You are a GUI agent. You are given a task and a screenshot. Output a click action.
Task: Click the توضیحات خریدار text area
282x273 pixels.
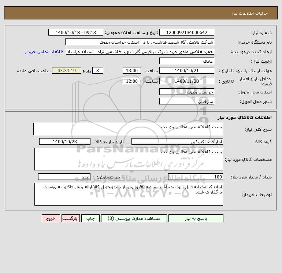[129, 194]
